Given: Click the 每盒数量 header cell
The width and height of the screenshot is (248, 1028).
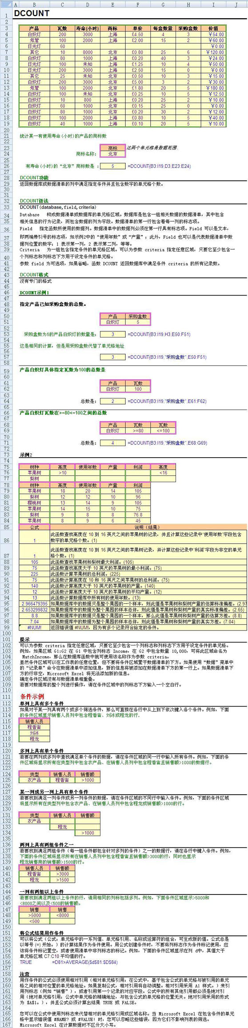Looking at the screenshot, I should 163,28.
